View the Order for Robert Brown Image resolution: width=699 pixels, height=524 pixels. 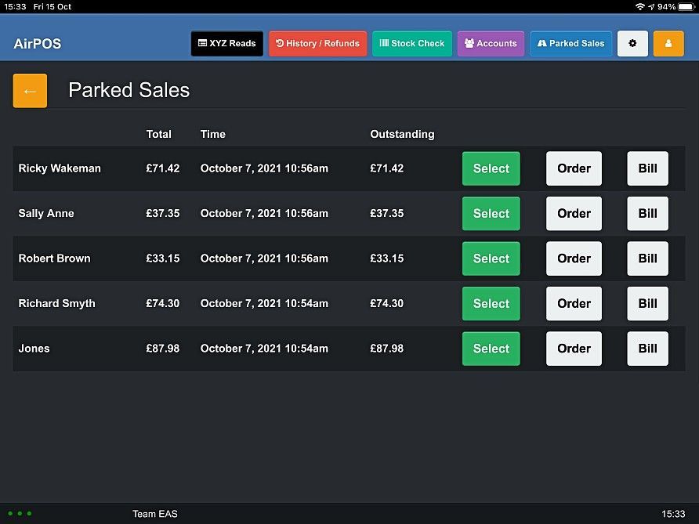coord(574,258)
